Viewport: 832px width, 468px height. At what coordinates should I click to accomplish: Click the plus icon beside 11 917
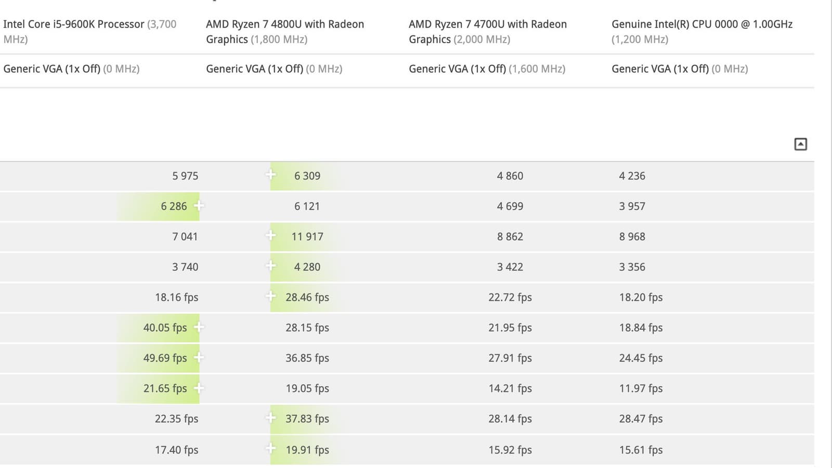point(271,236)
